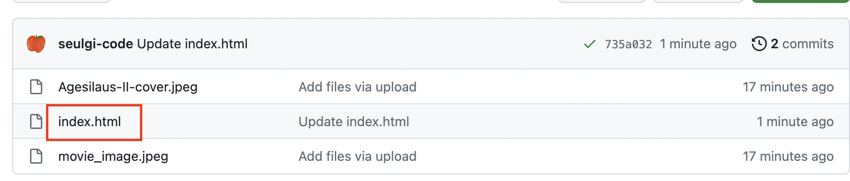Image resolution: width=850 pixels, height=181 pixels.
Task: Open latest commit message beside seulgi-code
Action: tap(193, 44)
